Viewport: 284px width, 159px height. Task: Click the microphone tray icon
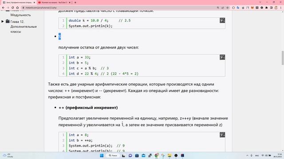(252, 155)
